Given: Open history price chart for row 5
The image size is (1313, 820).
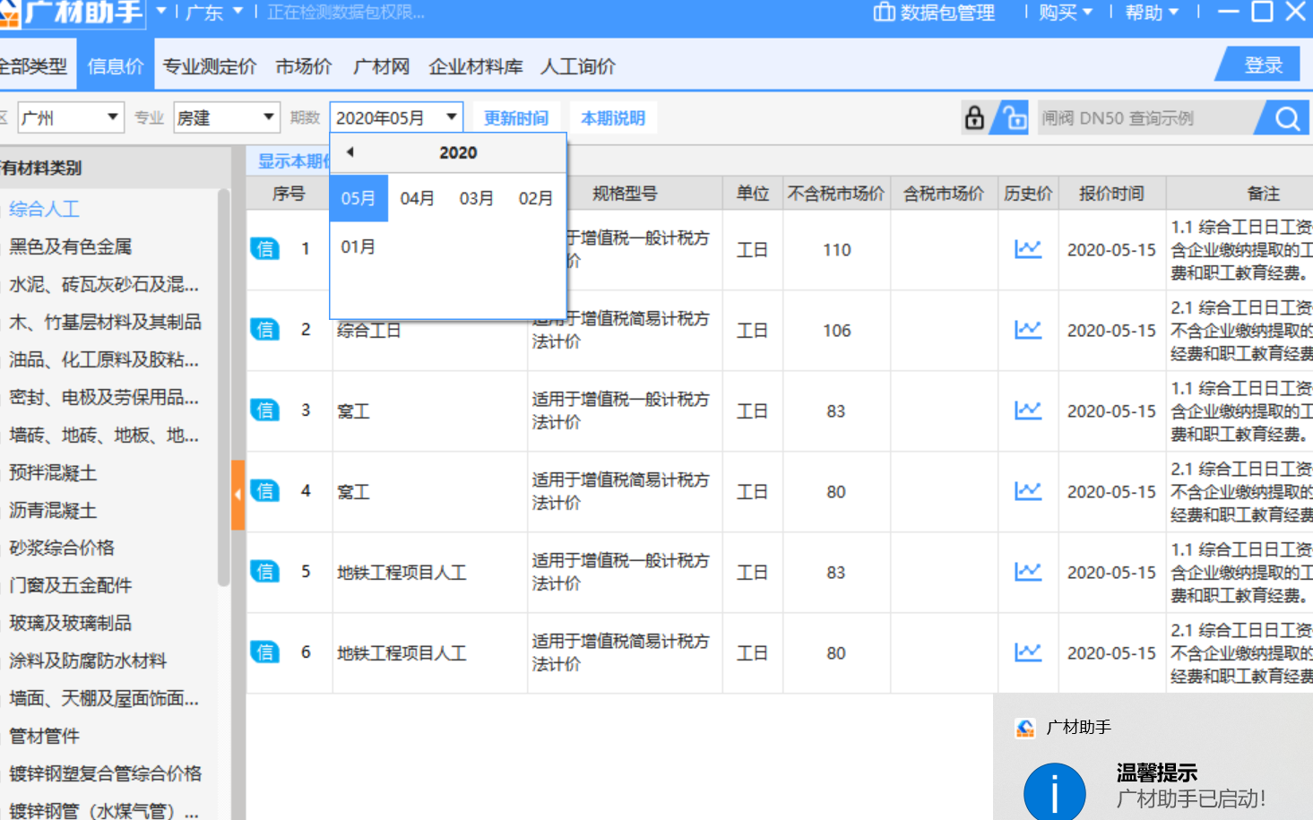Looking at the screenshot, I should point(1028,572).
